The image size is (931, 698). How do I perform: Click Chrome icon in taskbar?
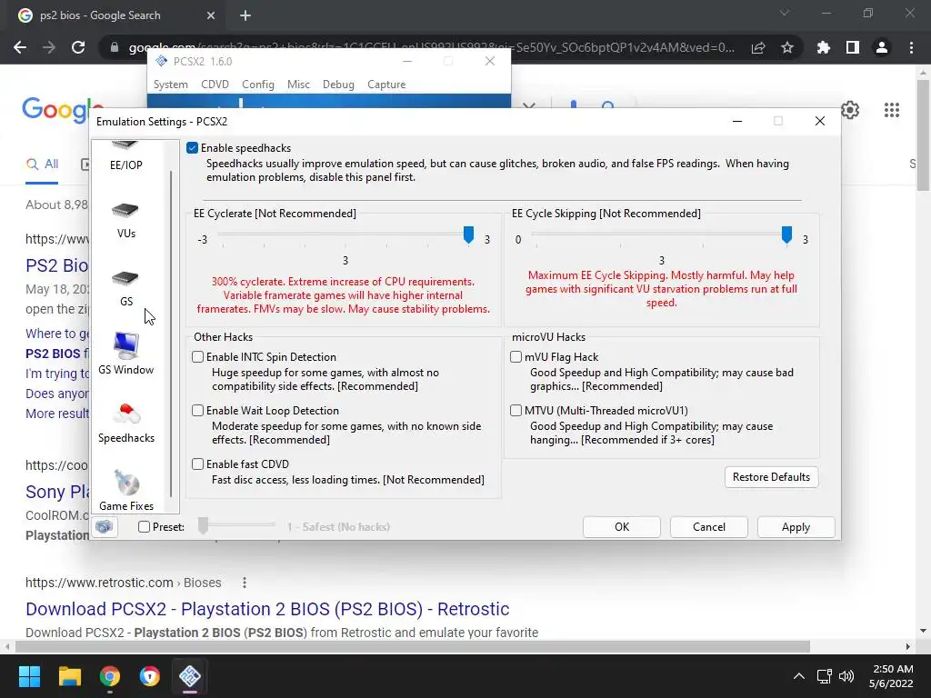[110, 676]
